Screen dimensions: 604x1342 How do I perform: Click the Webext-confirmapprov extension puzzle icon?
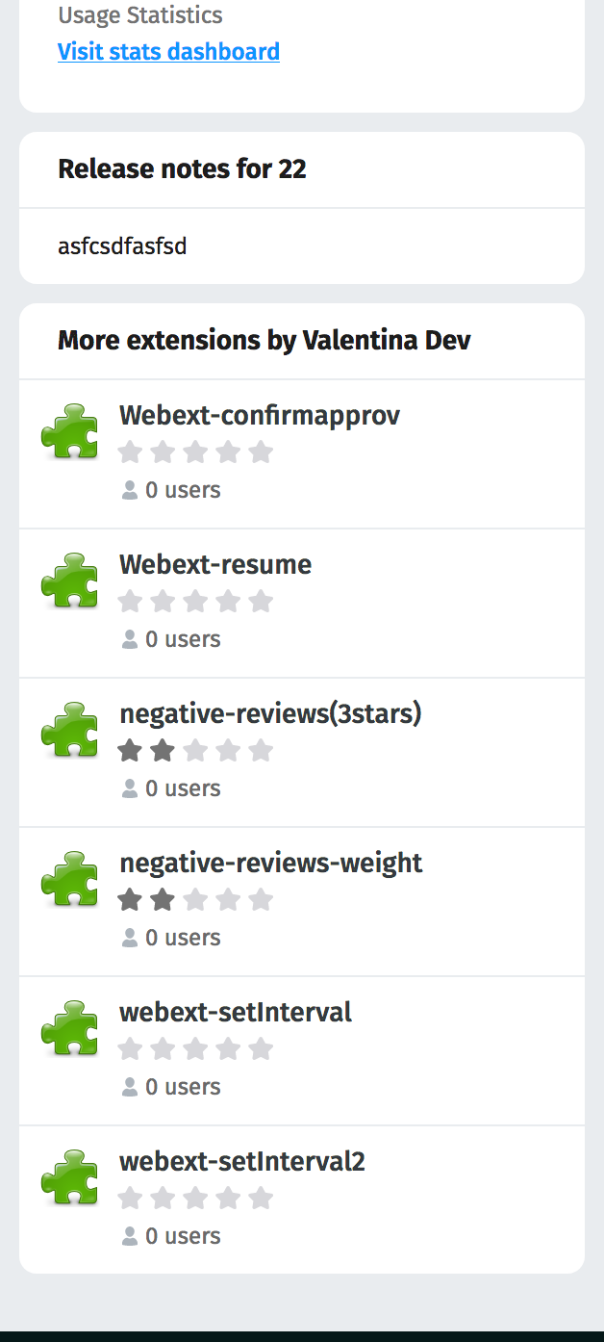coord(69,432)
